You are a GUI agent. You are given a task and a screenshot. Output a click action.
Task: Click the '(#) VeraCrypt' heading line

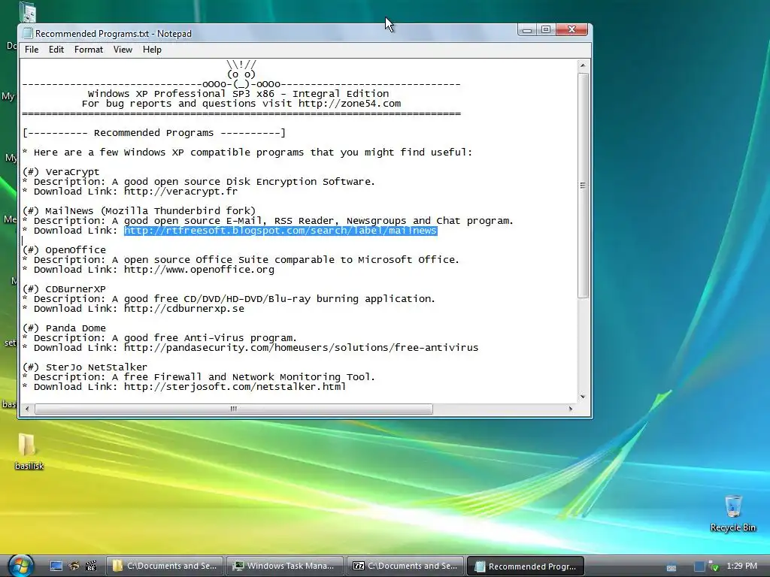tap(61, 172)
